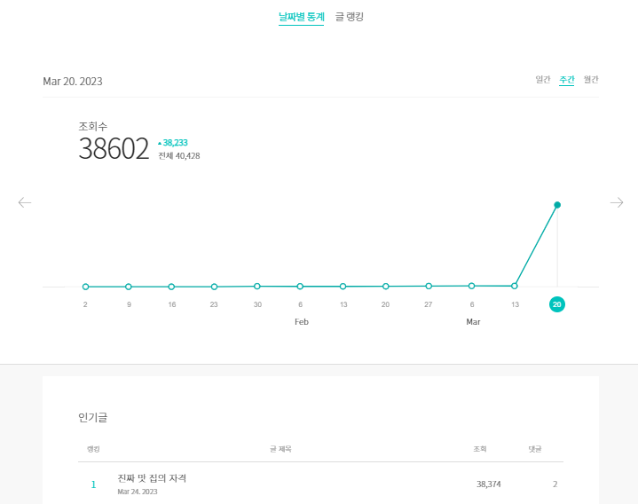Click the Mar 20. 2023 date heading
This screenshot has width=638, height=504.
coord(73,82)
